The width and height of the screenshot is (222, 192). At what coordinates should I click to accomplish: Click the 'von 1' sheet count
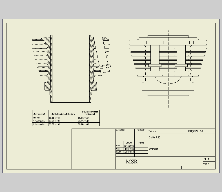tap(206, 164)
